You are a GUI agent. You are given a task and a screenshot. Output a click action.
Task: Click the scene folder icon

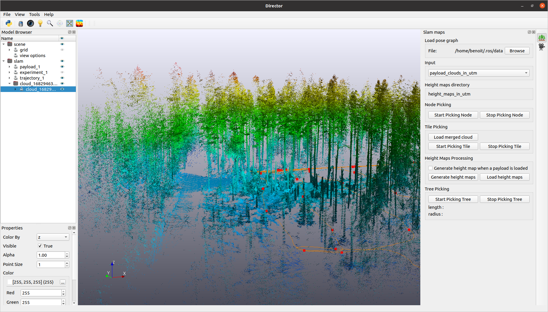(x=10, y=44)
